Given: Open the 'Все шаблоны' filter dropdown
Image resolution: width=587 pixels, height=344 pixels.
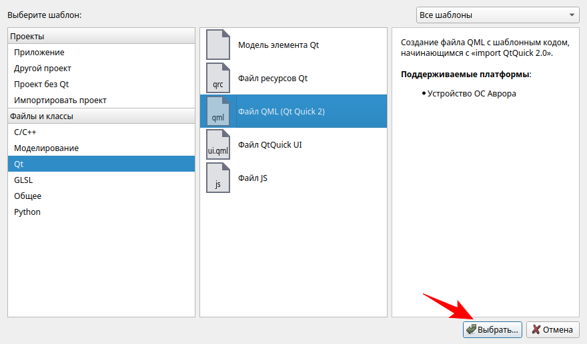Looking at the screenshot, I should [498, 15].
